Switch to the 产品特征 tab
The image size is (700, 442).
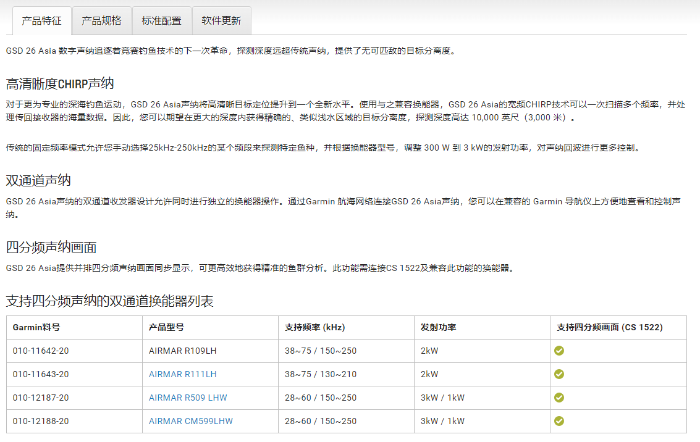41,20
